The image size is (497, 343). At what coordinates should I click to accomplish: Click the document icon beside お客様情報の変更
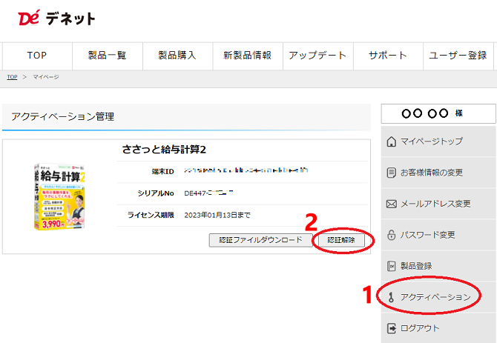pyautogui.click(x=392, y=173)
